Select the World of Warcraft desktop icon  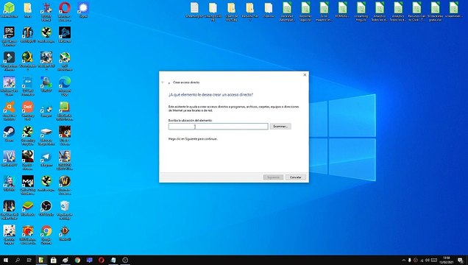(65, 185)
